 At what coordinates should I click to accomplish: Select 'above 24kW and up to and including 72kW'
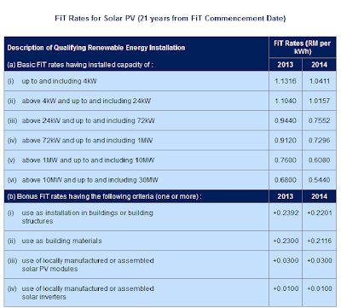coord(89,120)
